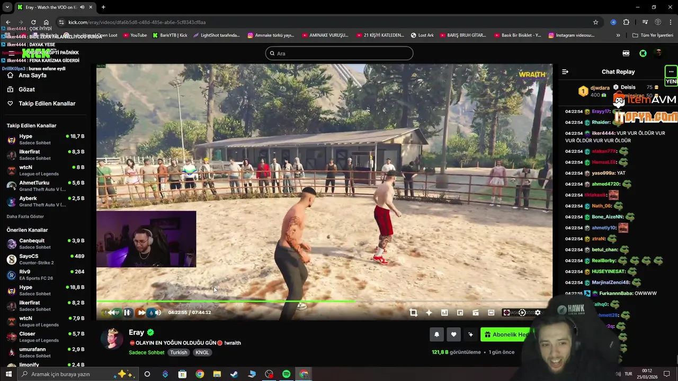
Task: Open Ana Sayfa in the sidebar
Action: coord(32,75)
